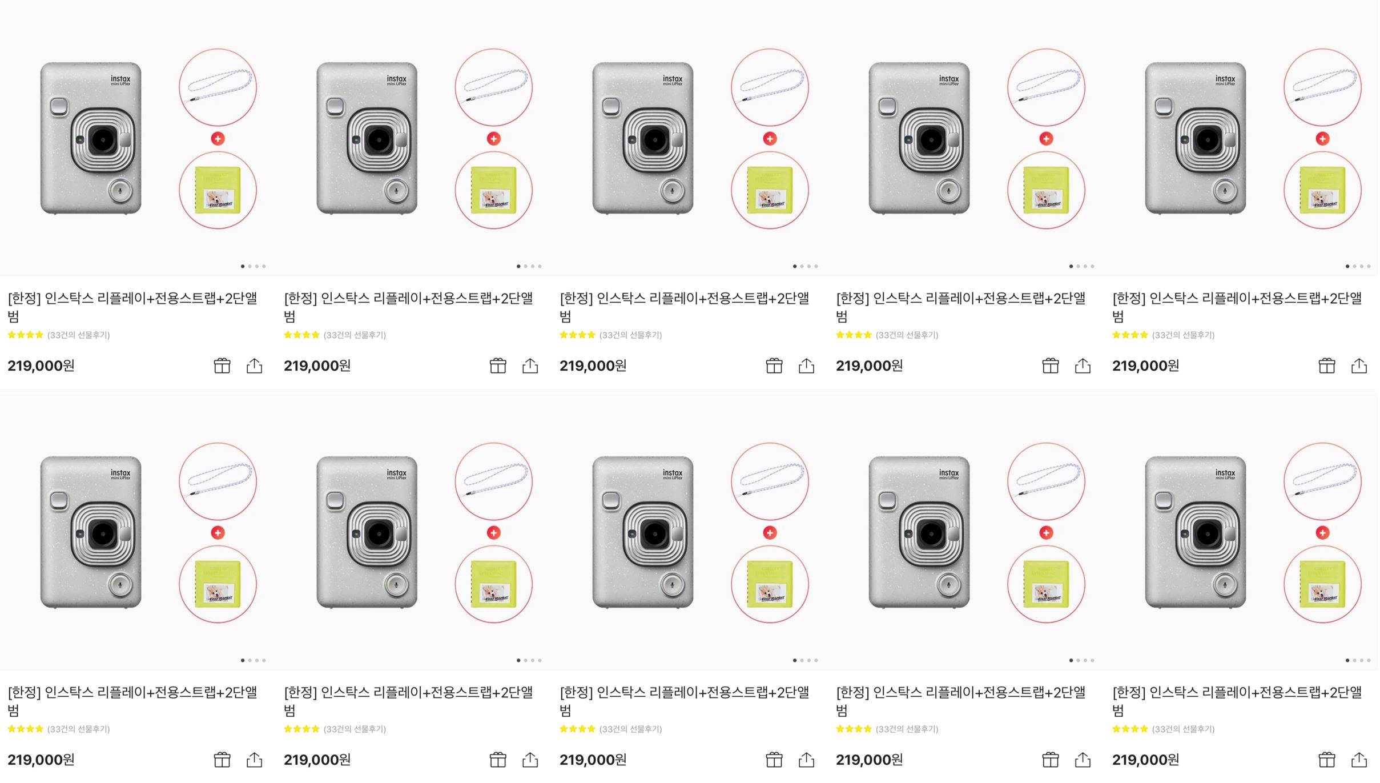The height and width of the screenshot is (783, 1380).
Task: Click gift icon on top-row first product
Action: pos(222,366)
